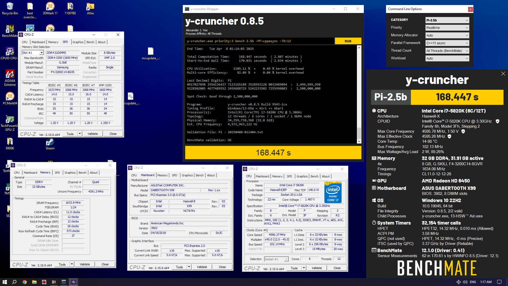
Task: Switch to Memory tab in SPD CPU-Z window
Action: click(x=53, y=42)
